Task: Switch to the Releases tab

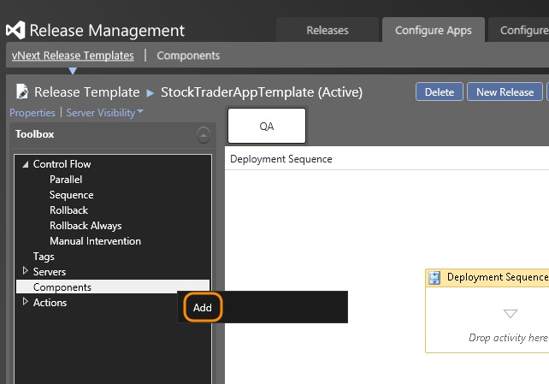Action: point(328,30)
